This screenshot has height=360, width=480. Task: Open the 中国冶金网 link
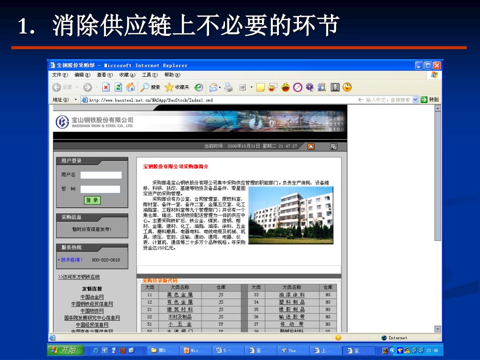[92, 297]
